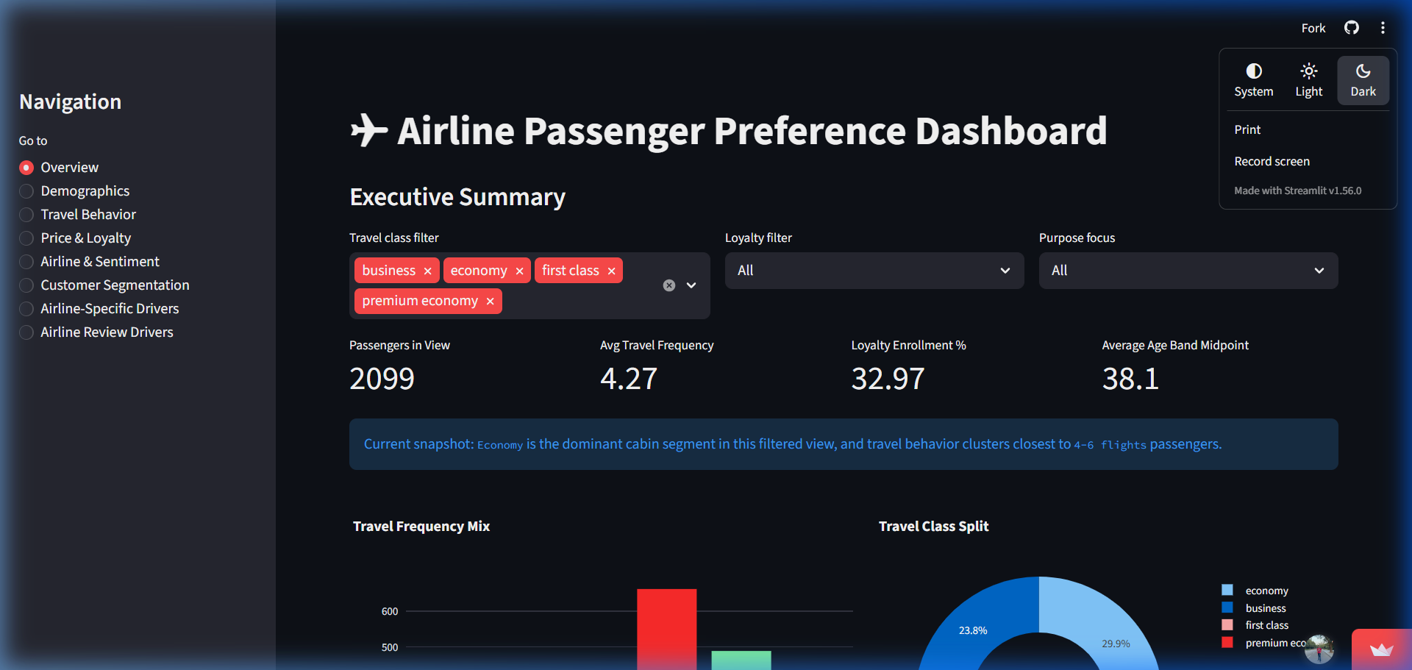The height and width of the screenshot is (670, 1412).
Task: Click the business legend color swatch
Action: click(x=1227, y=607)
